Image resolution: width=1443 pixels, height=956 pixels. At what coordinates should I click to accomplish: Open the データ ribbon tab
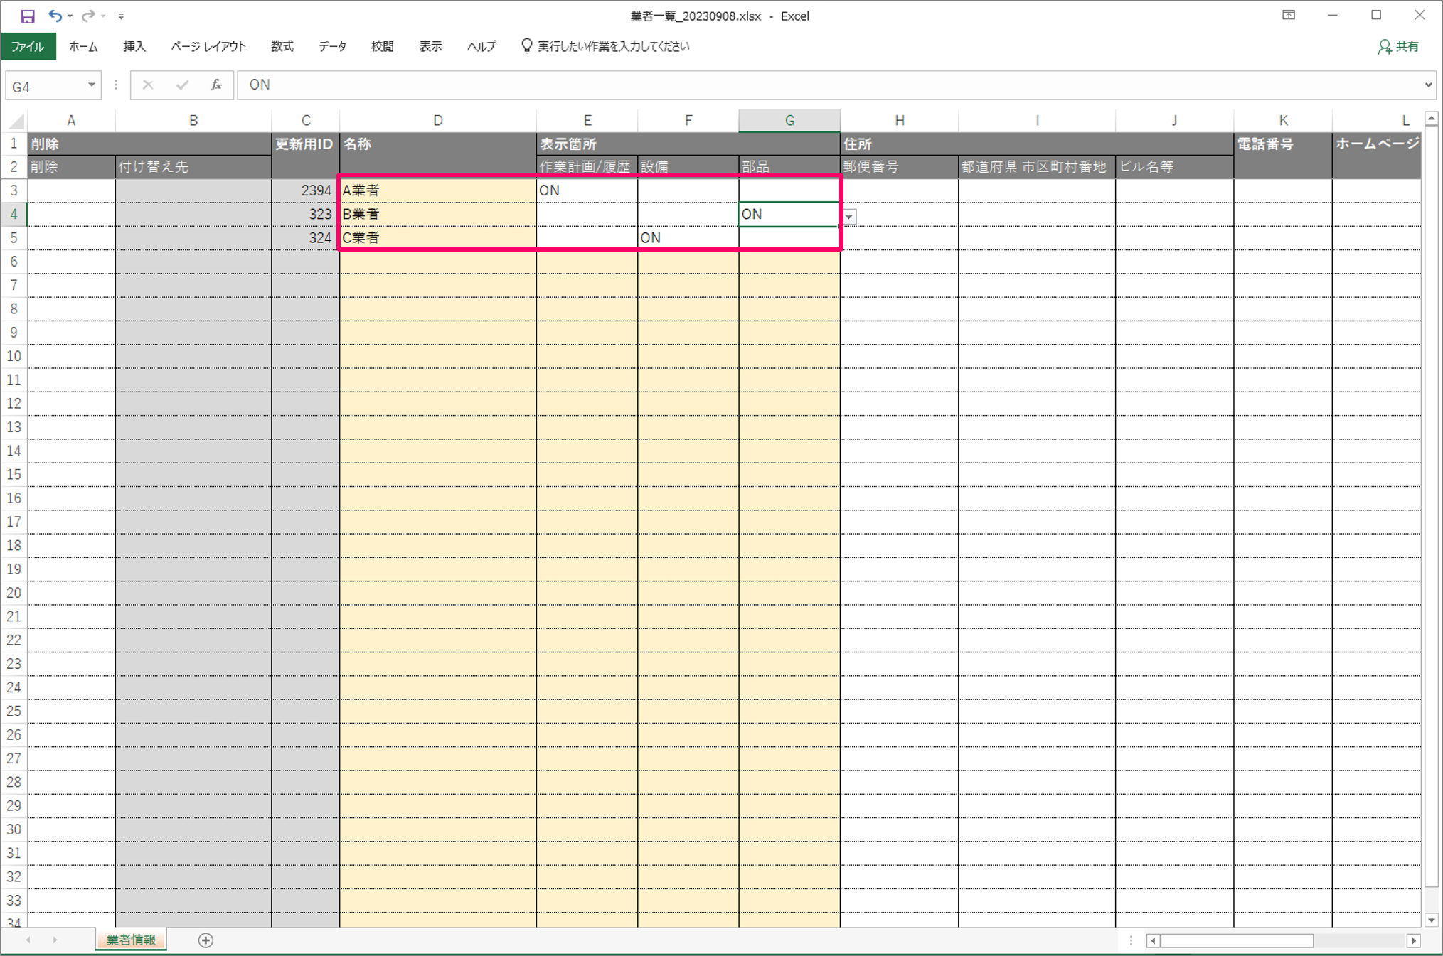332,46
